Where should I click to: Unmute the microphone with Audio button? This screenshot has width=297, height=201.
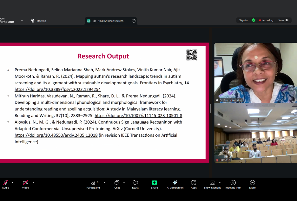5,184
